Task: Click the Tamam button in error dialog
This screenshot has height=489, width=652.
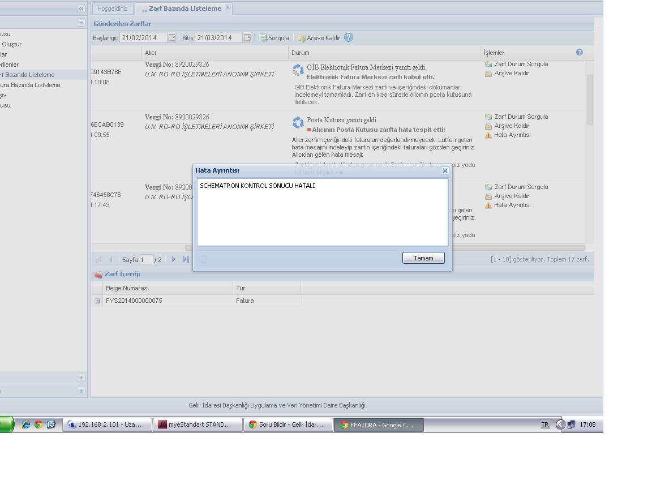Action: click(423, 258)
